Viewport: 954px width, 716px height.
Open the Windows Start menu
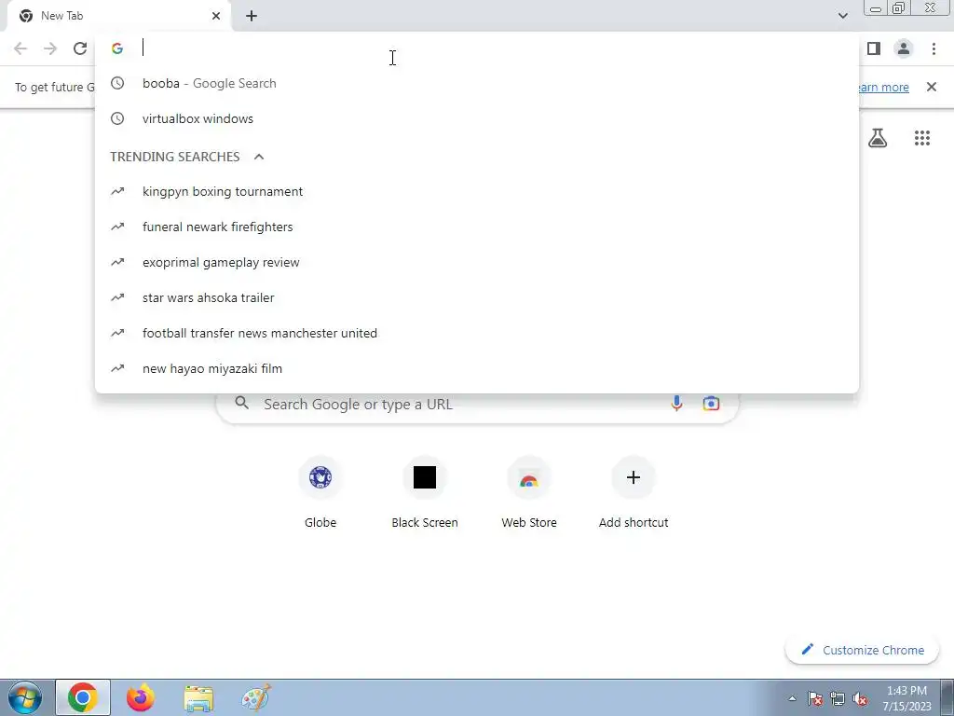25,697
